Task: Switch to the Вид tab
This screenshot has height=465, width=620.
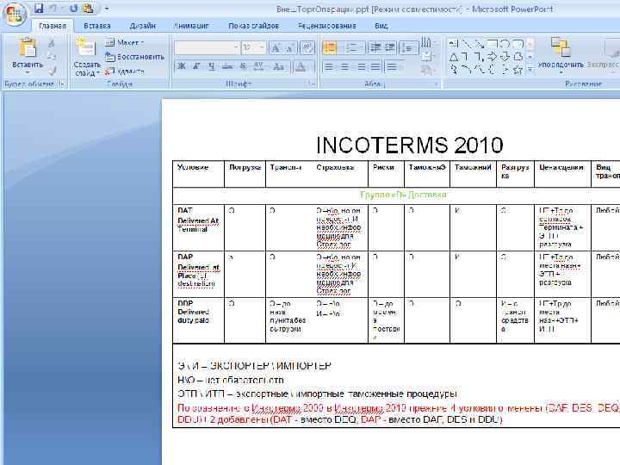Action: coord(381,26)
